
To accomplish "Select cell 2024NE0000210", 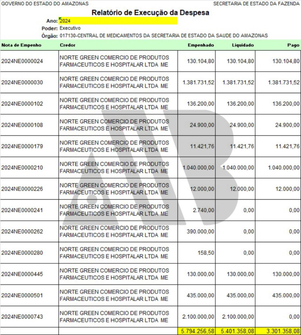I will (29, 167).
